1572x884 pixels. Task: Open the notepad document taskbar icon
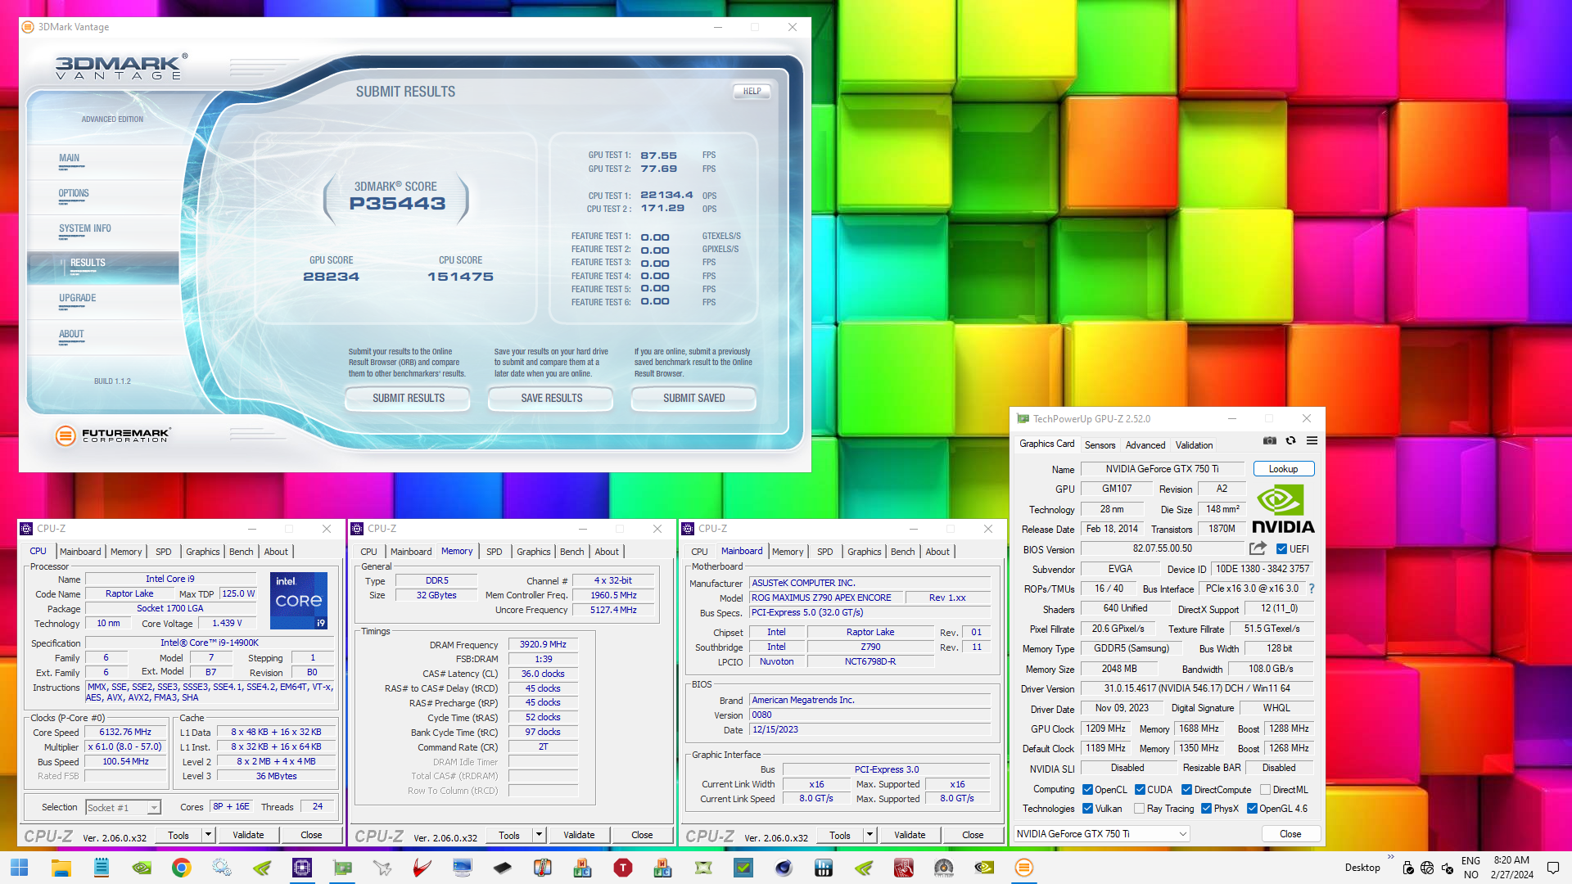pos(102,868)
